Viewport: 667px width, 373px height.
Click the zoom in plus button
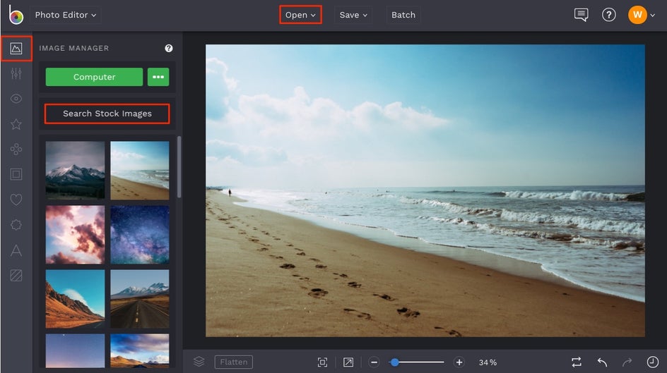pyautogui.click(x=459, y=362)
